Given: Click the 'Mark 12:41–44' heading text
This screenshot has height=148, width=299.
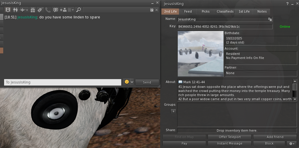Looking at the screenshot, I should click(x=194, y=82).
